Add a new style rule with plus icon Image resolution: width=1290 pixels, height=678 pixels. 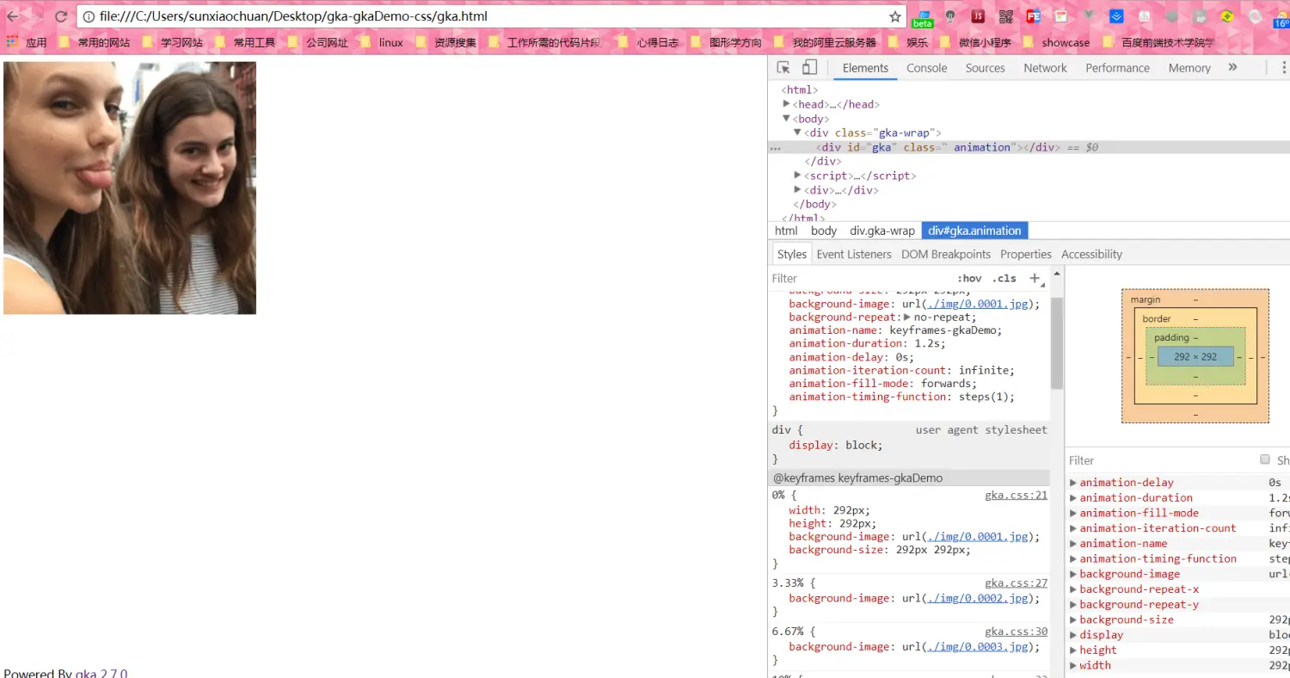tap(1035, 278)
